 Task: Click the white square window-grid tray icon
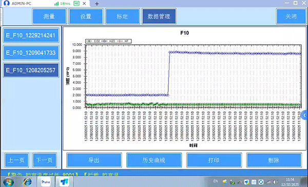click(254, 182)
